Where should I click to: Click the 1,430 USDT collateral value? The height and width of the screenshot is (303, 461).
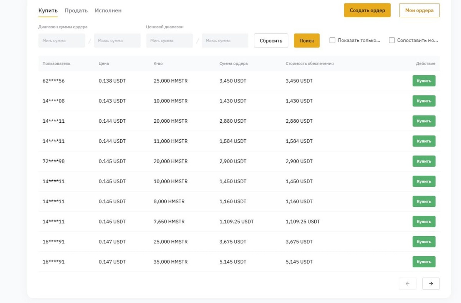click(x=299, y=101)
